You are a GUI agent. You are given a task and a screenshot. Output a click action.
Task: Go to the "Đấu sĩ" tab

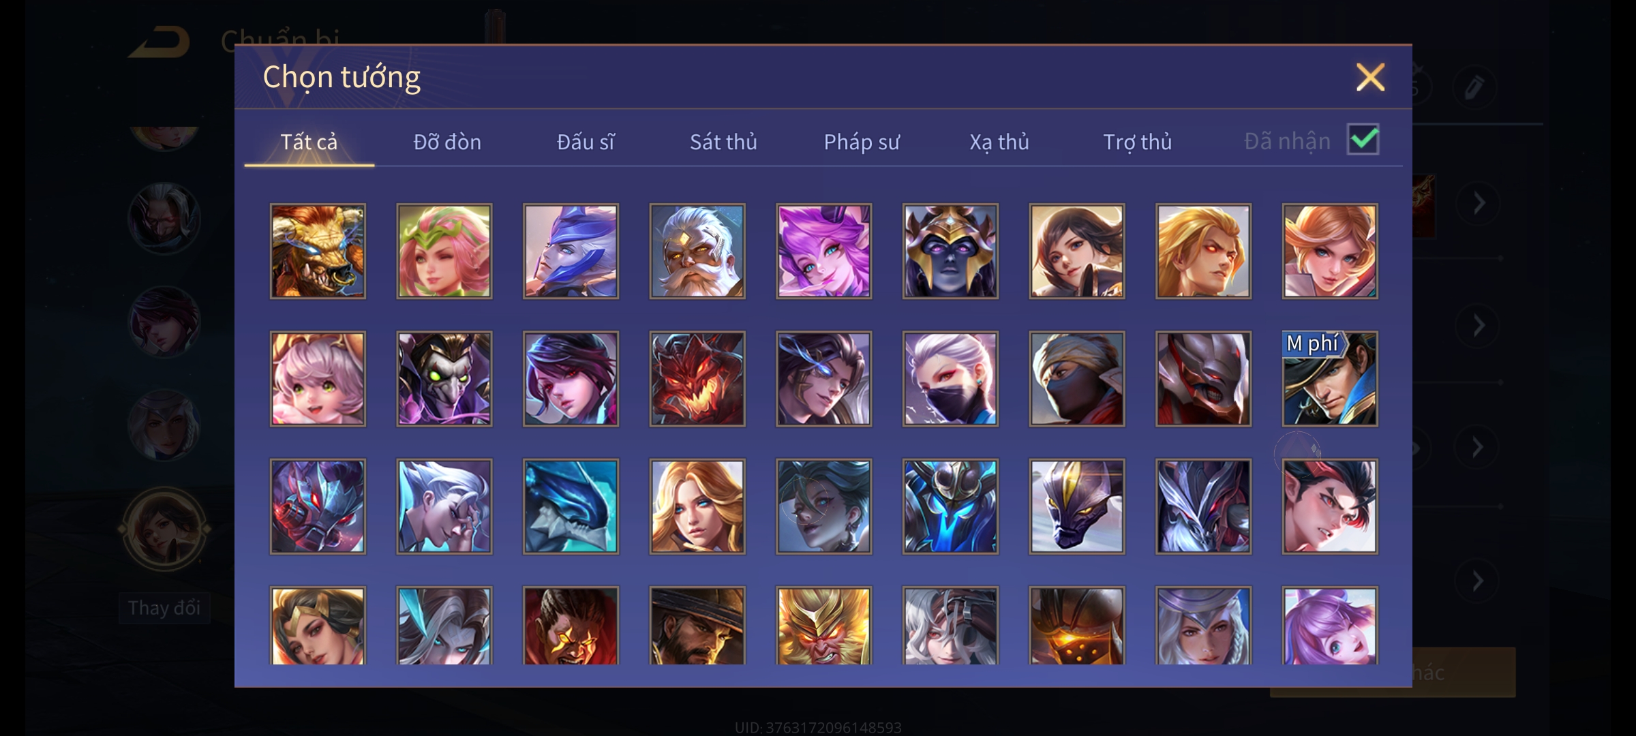pyautogui.click(x=586, y=142)
